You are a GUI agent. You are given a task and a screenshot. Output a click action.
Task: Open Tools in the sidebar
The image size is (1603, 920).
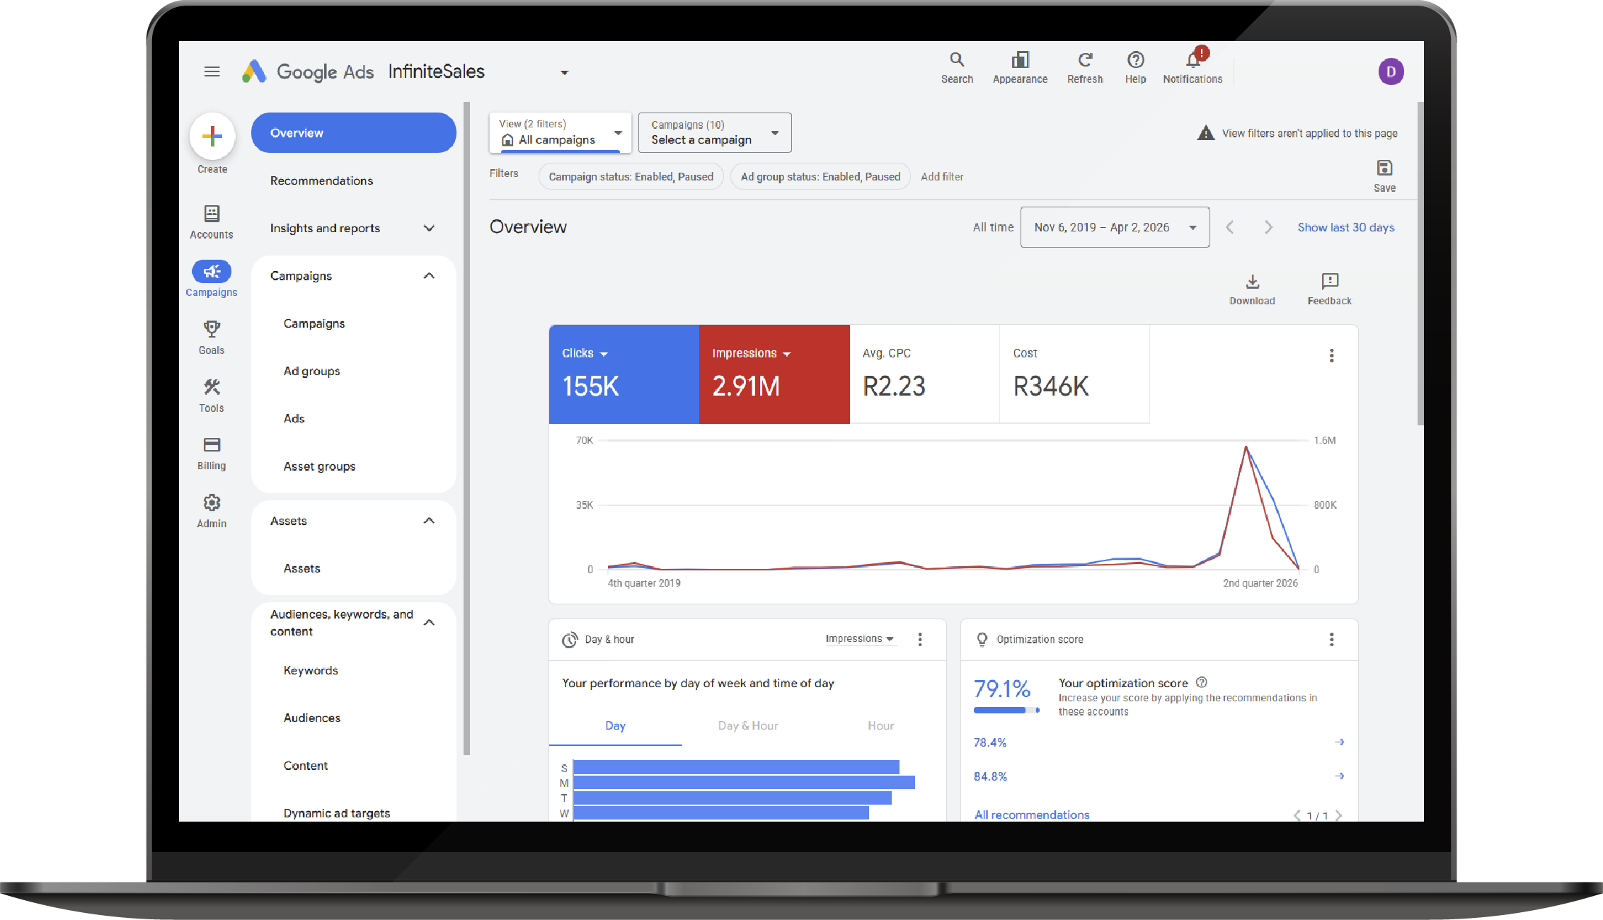tap(212, 388)
